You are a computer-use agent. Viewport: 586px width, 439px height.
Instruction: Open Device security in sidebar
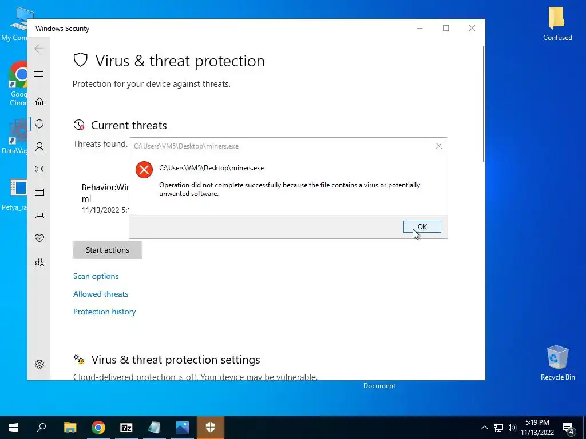tap(39, 215)
